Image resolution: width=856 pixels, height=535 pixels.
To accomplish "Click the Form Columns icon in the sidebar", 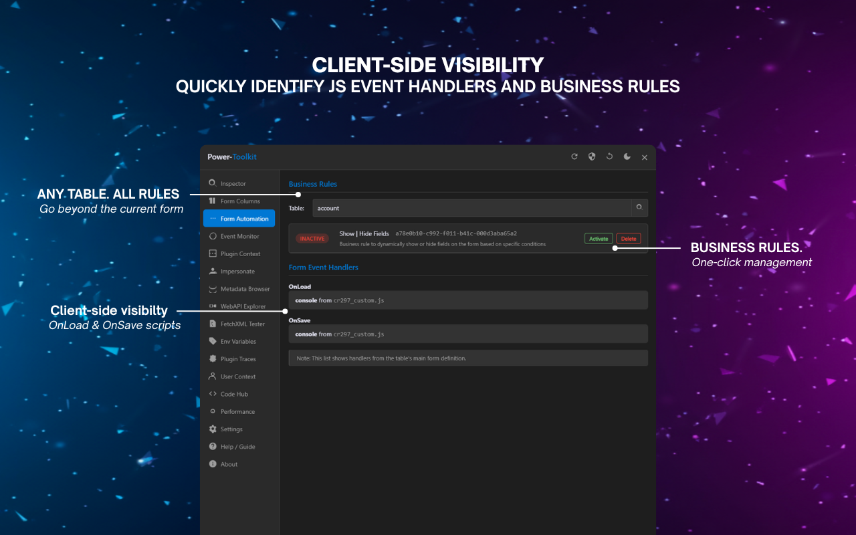I will click(x=213, y=201).
